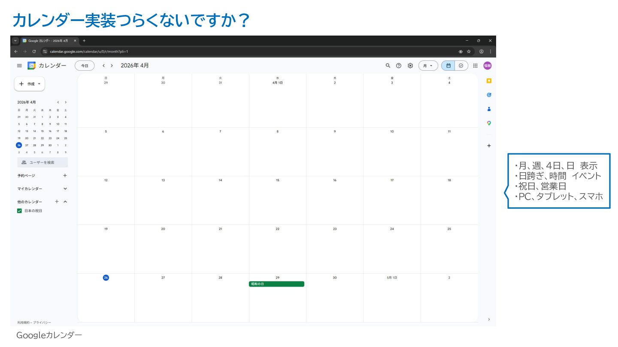Expand the マイカレンダー section
This screenshot has width=618, height=347.
[x=65, y=188]
